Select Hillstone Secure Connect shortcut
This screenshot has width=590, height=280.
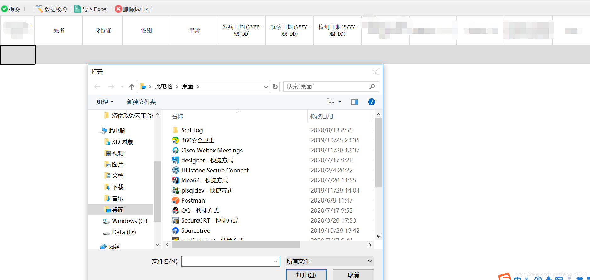point(210,170)
